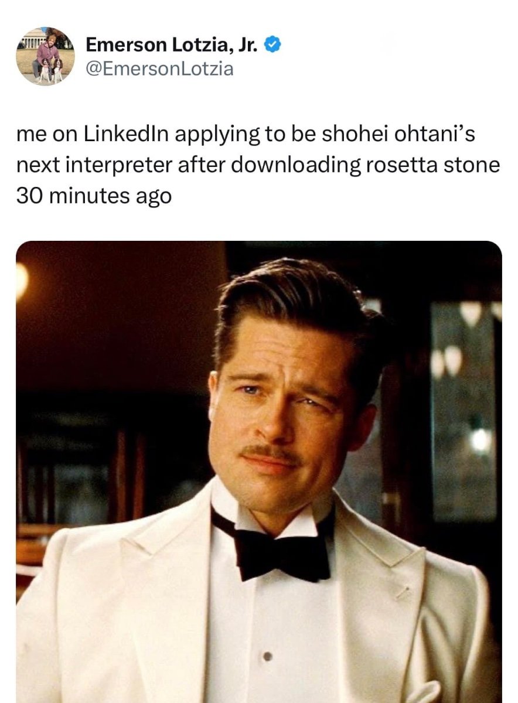Image resolution: width=518 pixels, height=703 pixels.
Task: Click the glowing orange lamp in photo background
Action: (21, 281)
